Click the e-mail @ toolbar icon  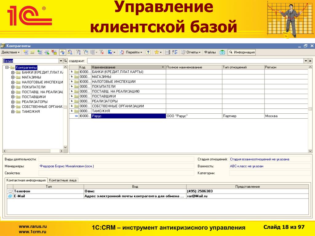222,52
